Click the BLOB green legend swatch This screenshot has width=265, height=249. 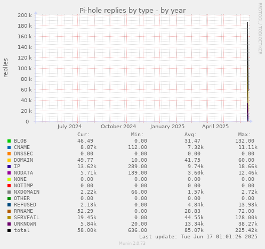pos(9,141)
